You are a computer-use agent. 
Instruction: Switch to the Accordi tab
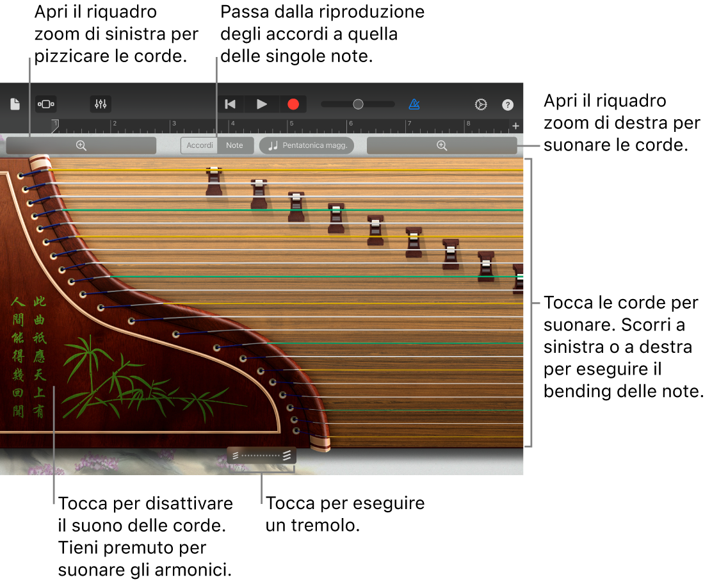199,145
